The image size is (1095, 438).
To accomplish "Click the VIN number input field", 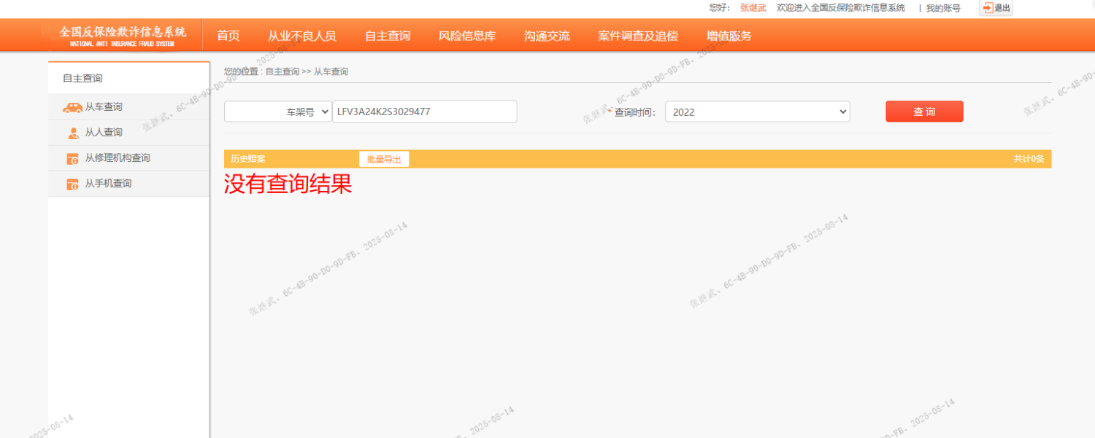I will [x=424, y=112].
